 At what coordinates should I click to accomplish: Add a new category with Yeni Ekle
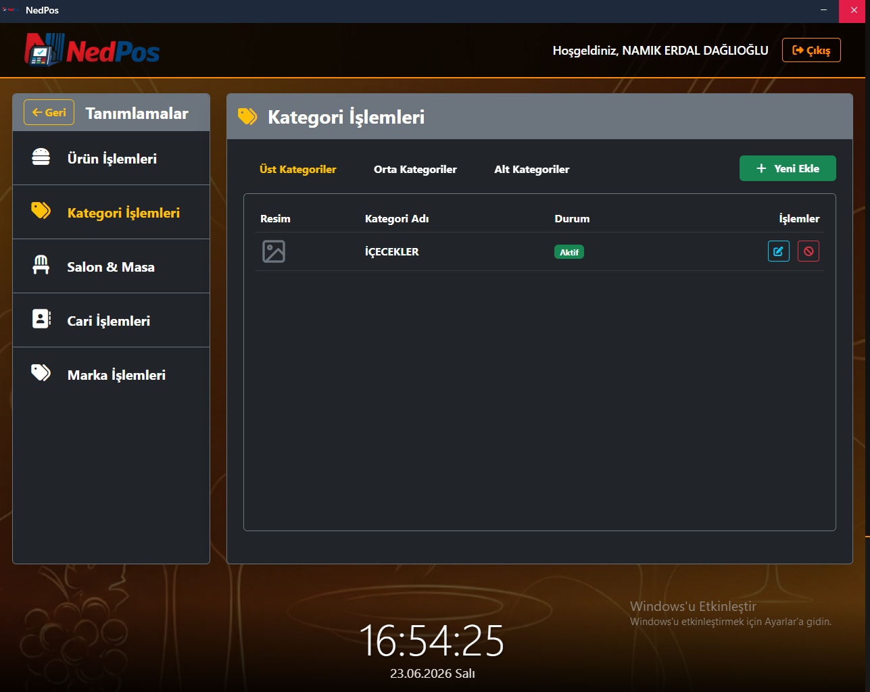[x=788, y=168]
